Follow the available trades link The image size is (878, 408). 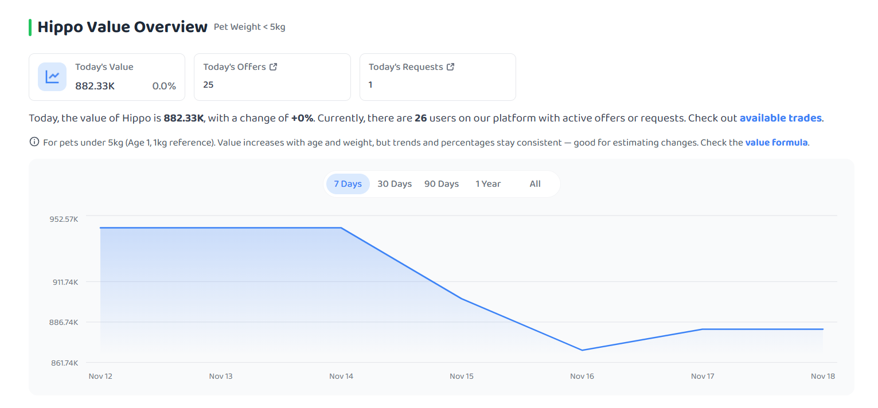coord(781,118)
